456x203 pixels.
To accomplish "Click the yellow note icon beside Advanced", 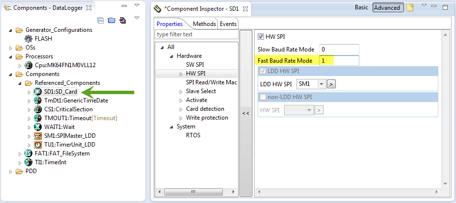I will 410,8.
